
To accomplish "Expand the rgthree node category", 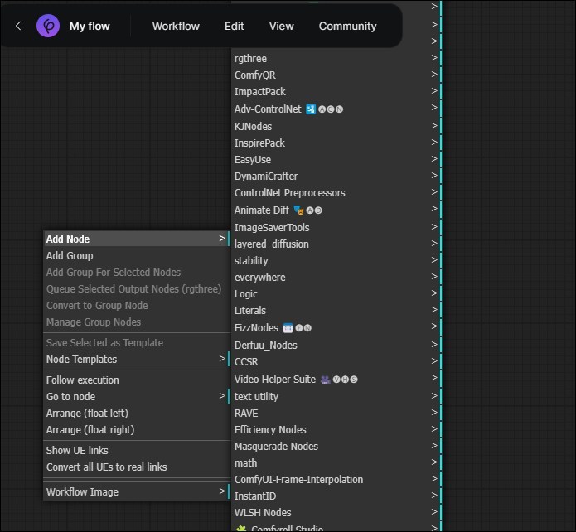I will point(336,58).
